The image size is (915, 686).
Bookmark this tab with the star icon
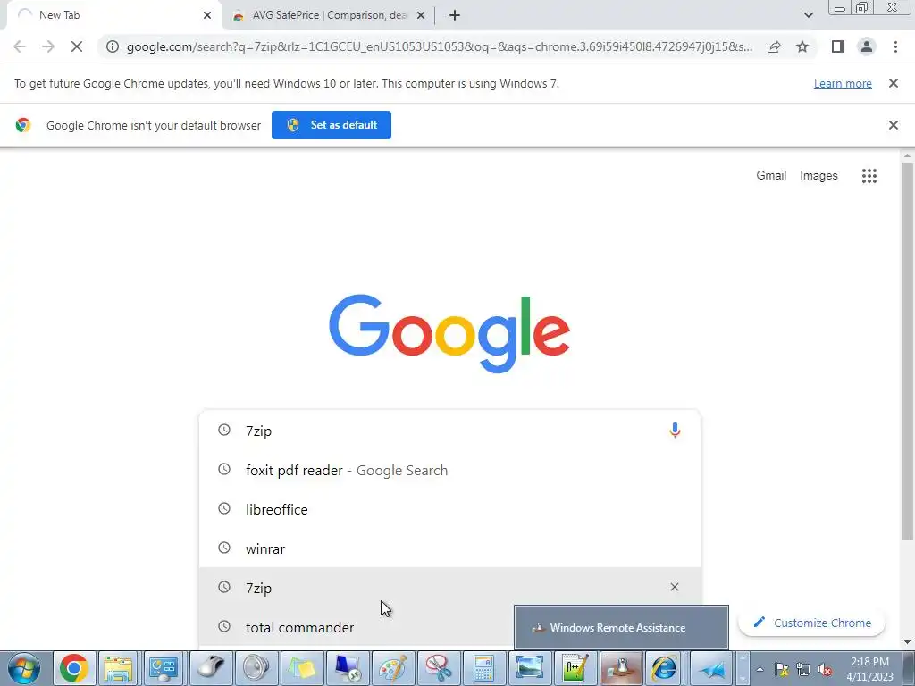(802, 46)
